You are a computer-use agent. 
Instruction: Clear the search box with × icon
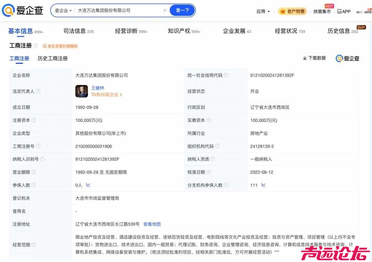point(165,10)
